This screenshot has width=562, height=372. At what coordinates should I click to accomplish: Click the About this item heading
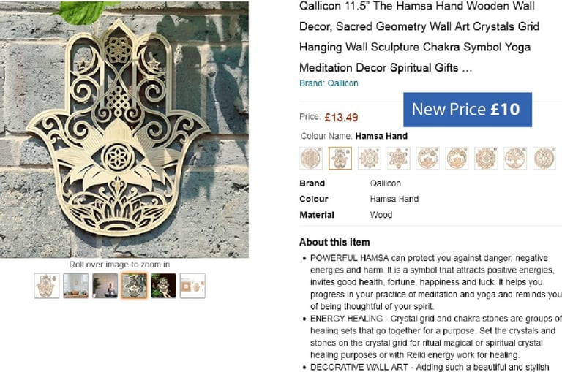(x=334, y=242)
